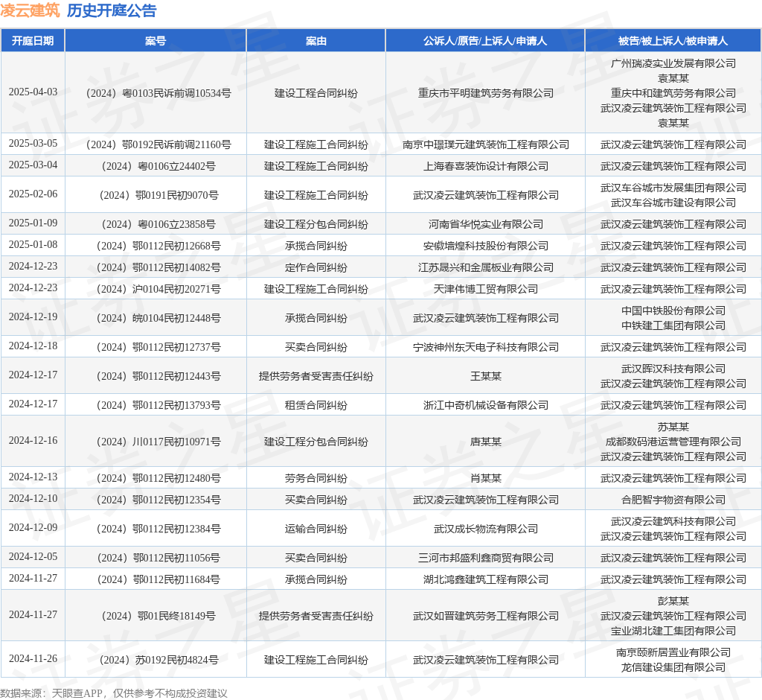
Task: Click the date 2024-12-16
Action: click(x=33, y=441)
